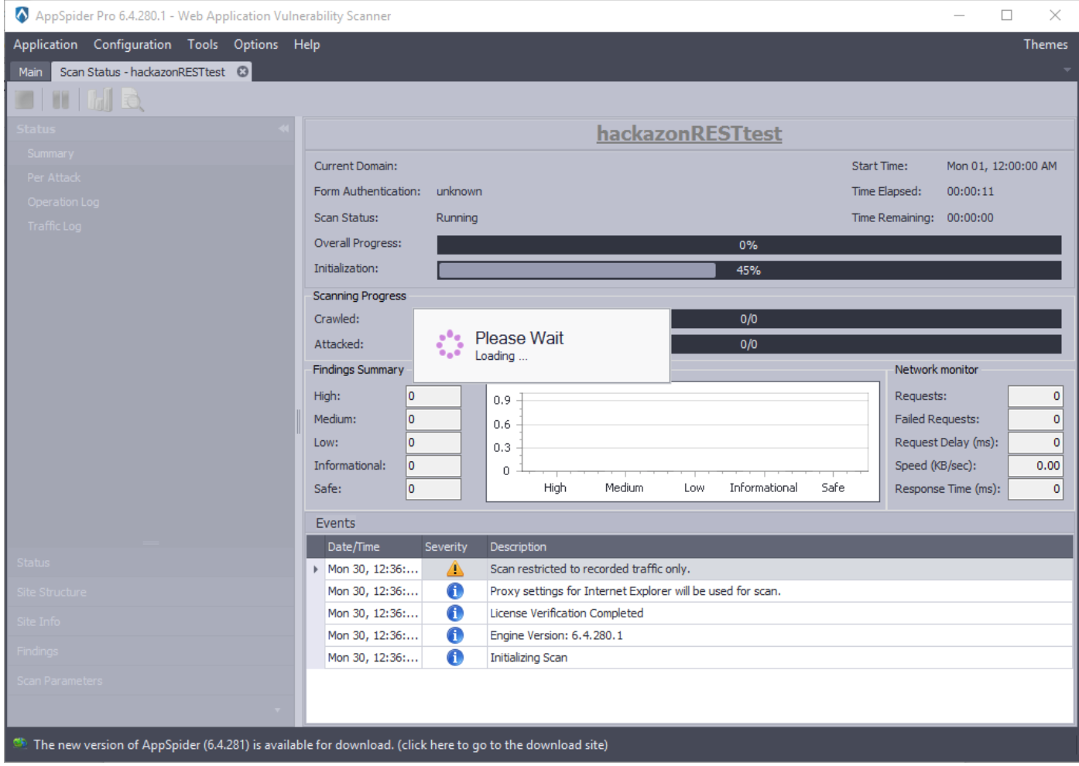
Task: Click the splitter handle between panels
Action: click(299, 422)
